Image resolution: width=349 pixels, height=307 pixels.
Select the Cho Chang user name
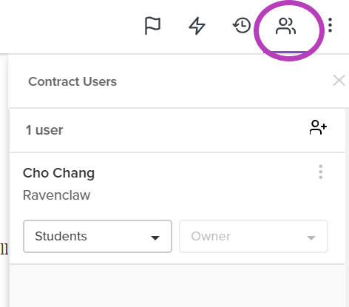(x=58, y=173)
